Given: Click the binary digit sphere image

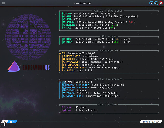Looking at the screenshot, I should (x=28, y=37).
